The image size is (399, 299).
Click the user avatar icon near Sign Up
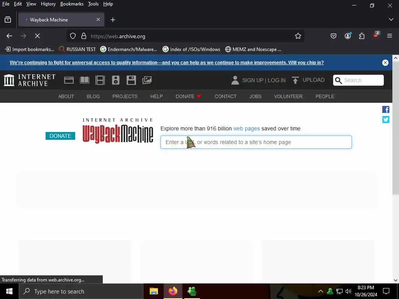(235, 80)
